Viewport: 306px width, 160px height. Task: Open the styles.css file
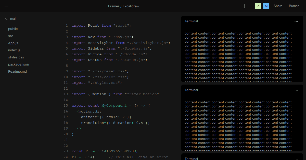16,57
